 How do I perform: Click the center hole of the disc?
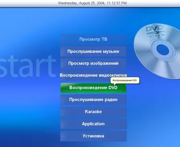tap(163, 50)
